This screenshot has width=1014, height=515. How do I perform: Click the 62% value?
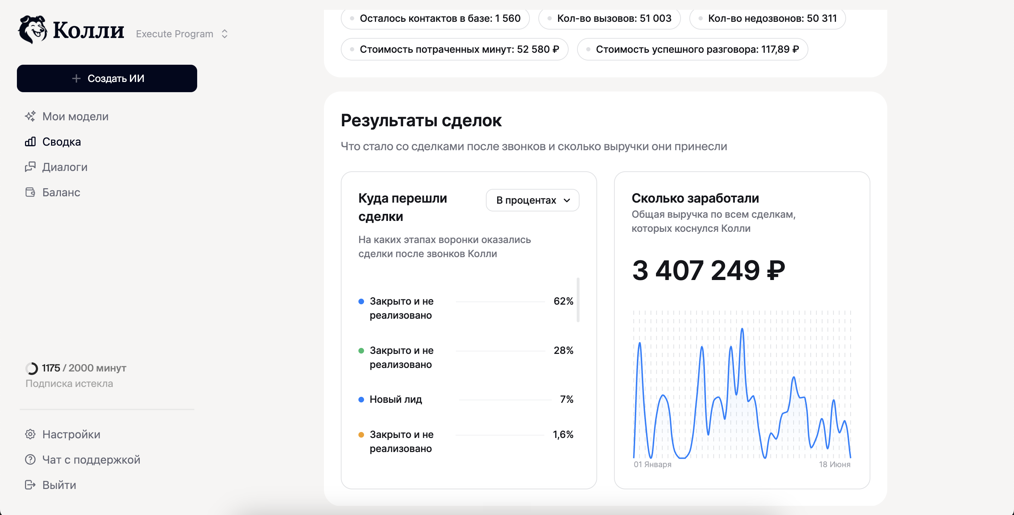tap(563, 301)
